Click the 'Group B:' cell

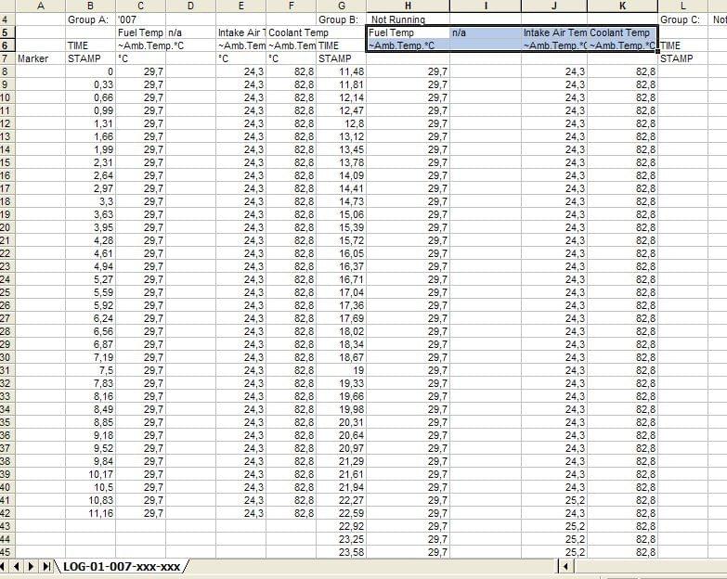point(342,19)
